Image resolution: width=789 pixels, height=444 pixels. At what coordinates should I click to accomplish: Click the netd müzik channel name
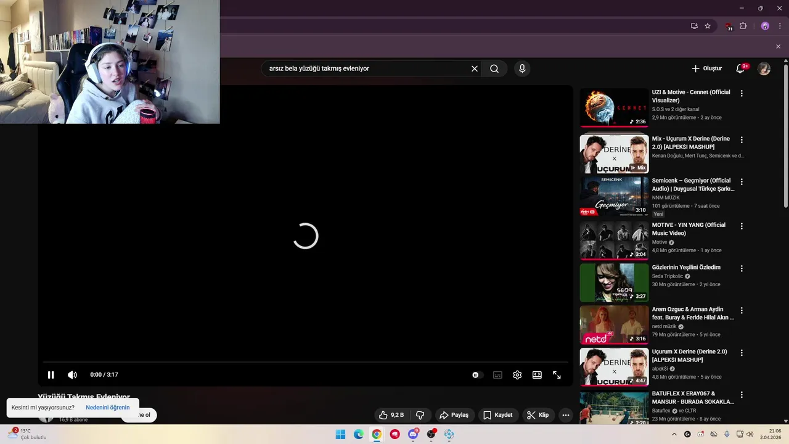click(664, 326)
